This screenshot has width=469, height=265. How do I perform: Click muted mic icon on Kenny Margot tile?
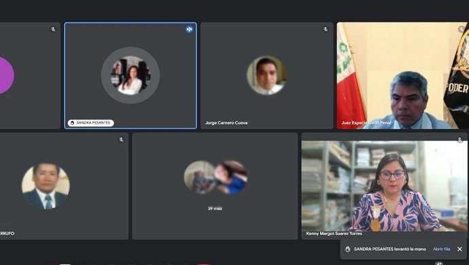460,140
